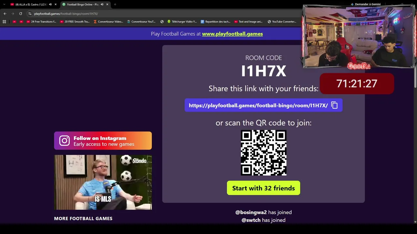Viewport: 417px width, 234px height.
Task: Click the 71:21:27 countdown timer overlay
Action: click(x=357, y=84)
